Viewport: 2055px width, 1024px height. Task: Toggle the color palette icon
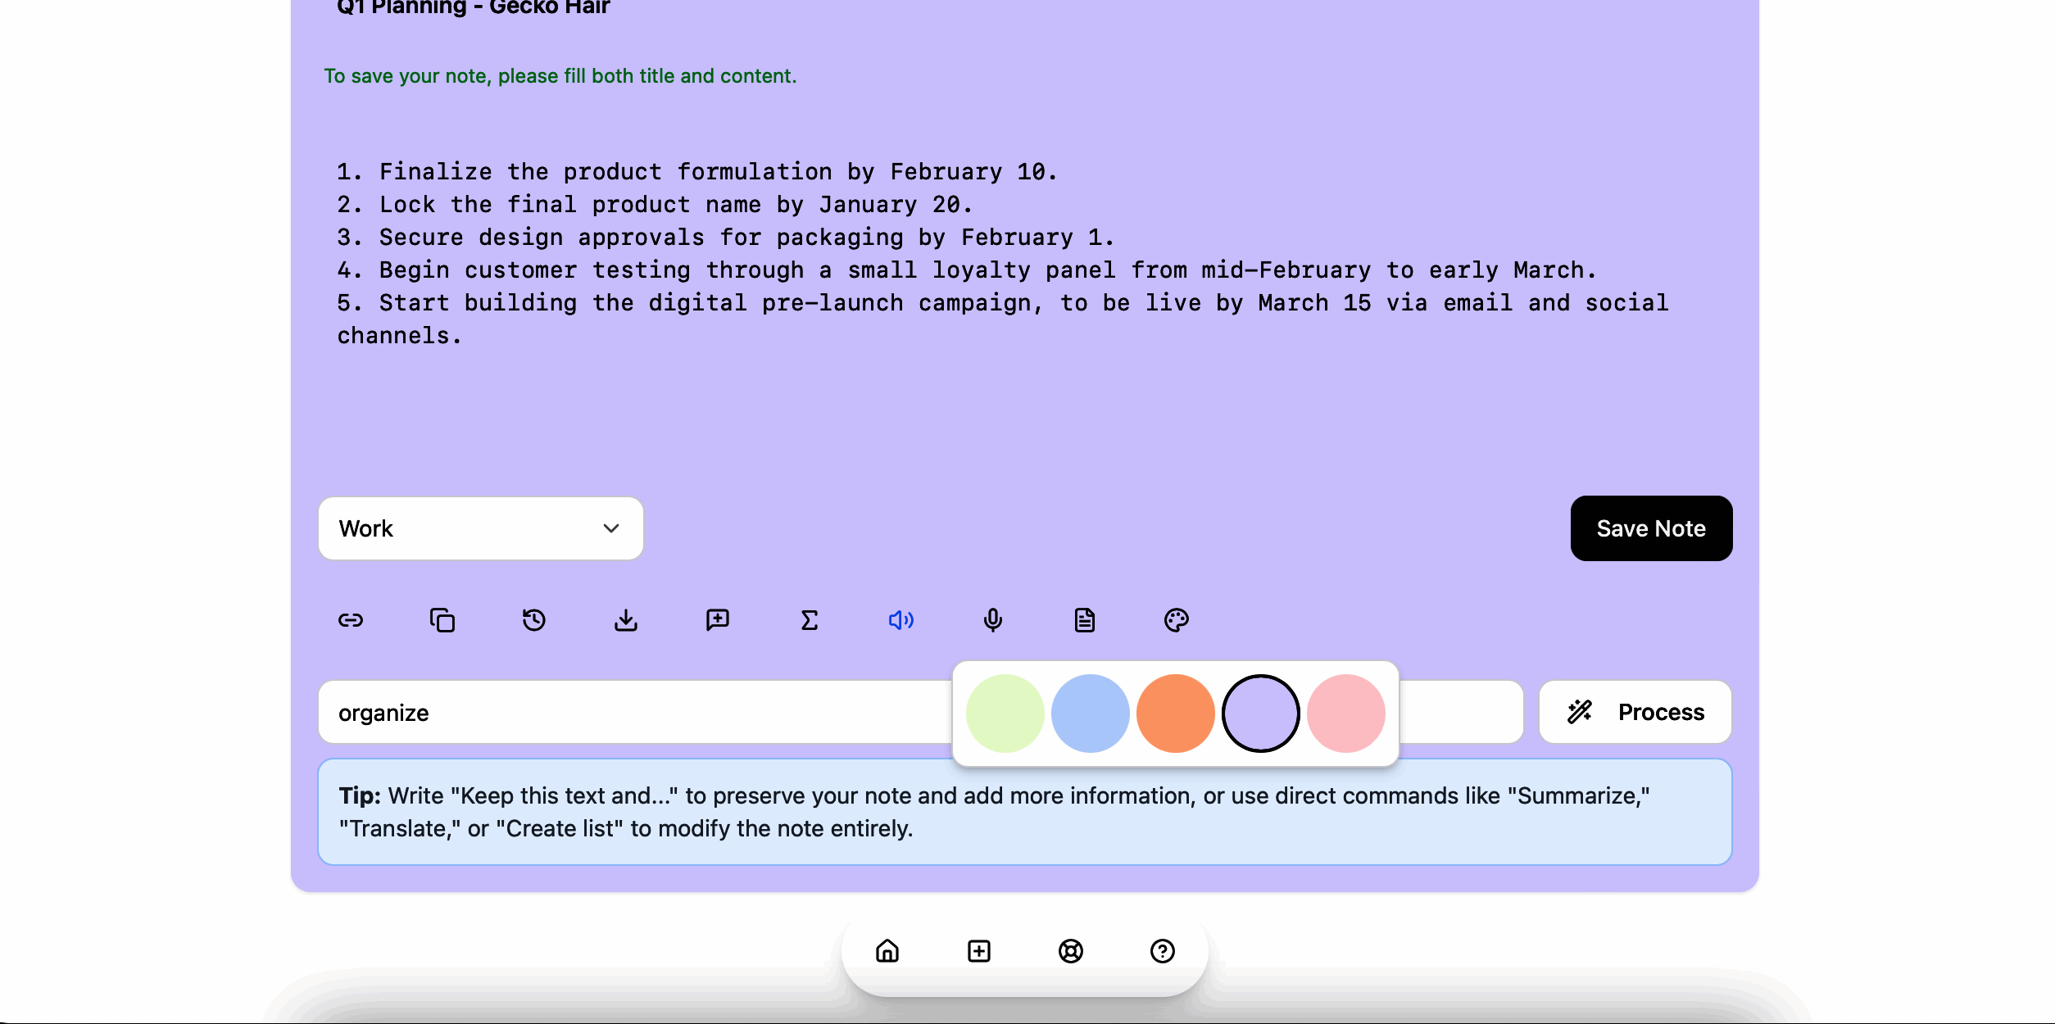[1177, 620]
